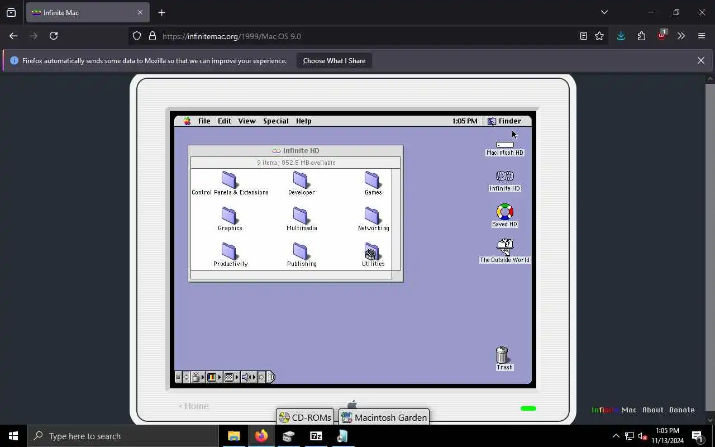Open the About link
Screen dimensions: 715x447
click(653, 410)
